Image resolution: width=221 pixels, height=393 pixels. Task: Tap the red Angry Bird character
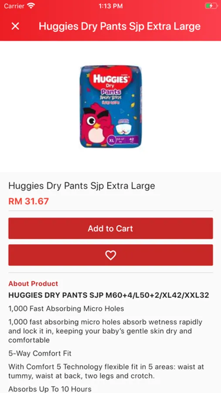coord(96,125)
